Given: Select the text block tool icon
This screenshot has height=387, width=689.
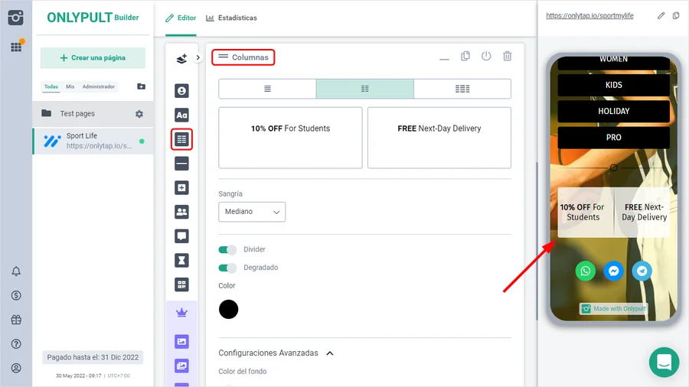Looking at the screenshot, I should pyautogui.click(x=181, y=115).
